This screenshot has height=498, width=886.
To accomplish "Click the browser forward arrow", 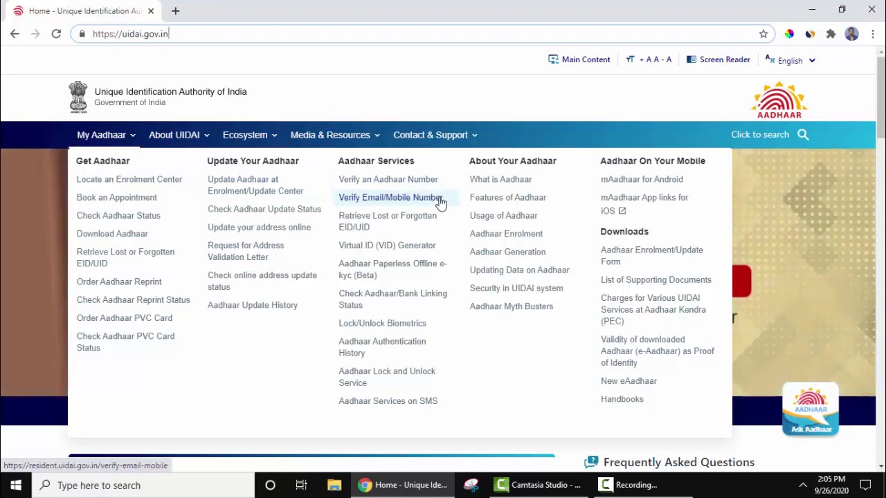I will pyautogui.click(x=35, y=33).
